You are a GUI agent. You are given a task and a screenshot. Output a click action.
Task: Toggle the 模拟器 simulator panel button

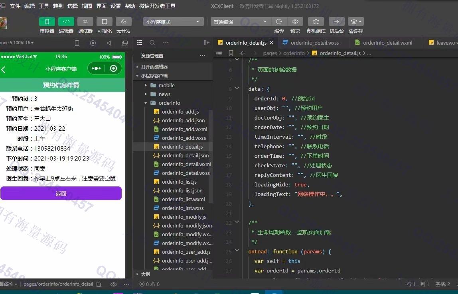[x=47, y=22]
